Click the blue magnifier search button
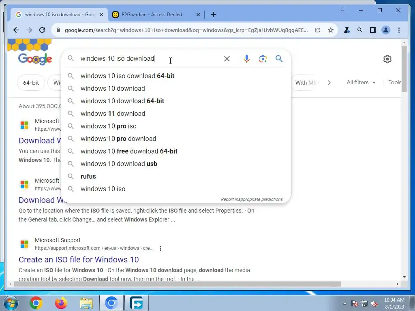This screenshot has height=311, width=415. [279, 58]
